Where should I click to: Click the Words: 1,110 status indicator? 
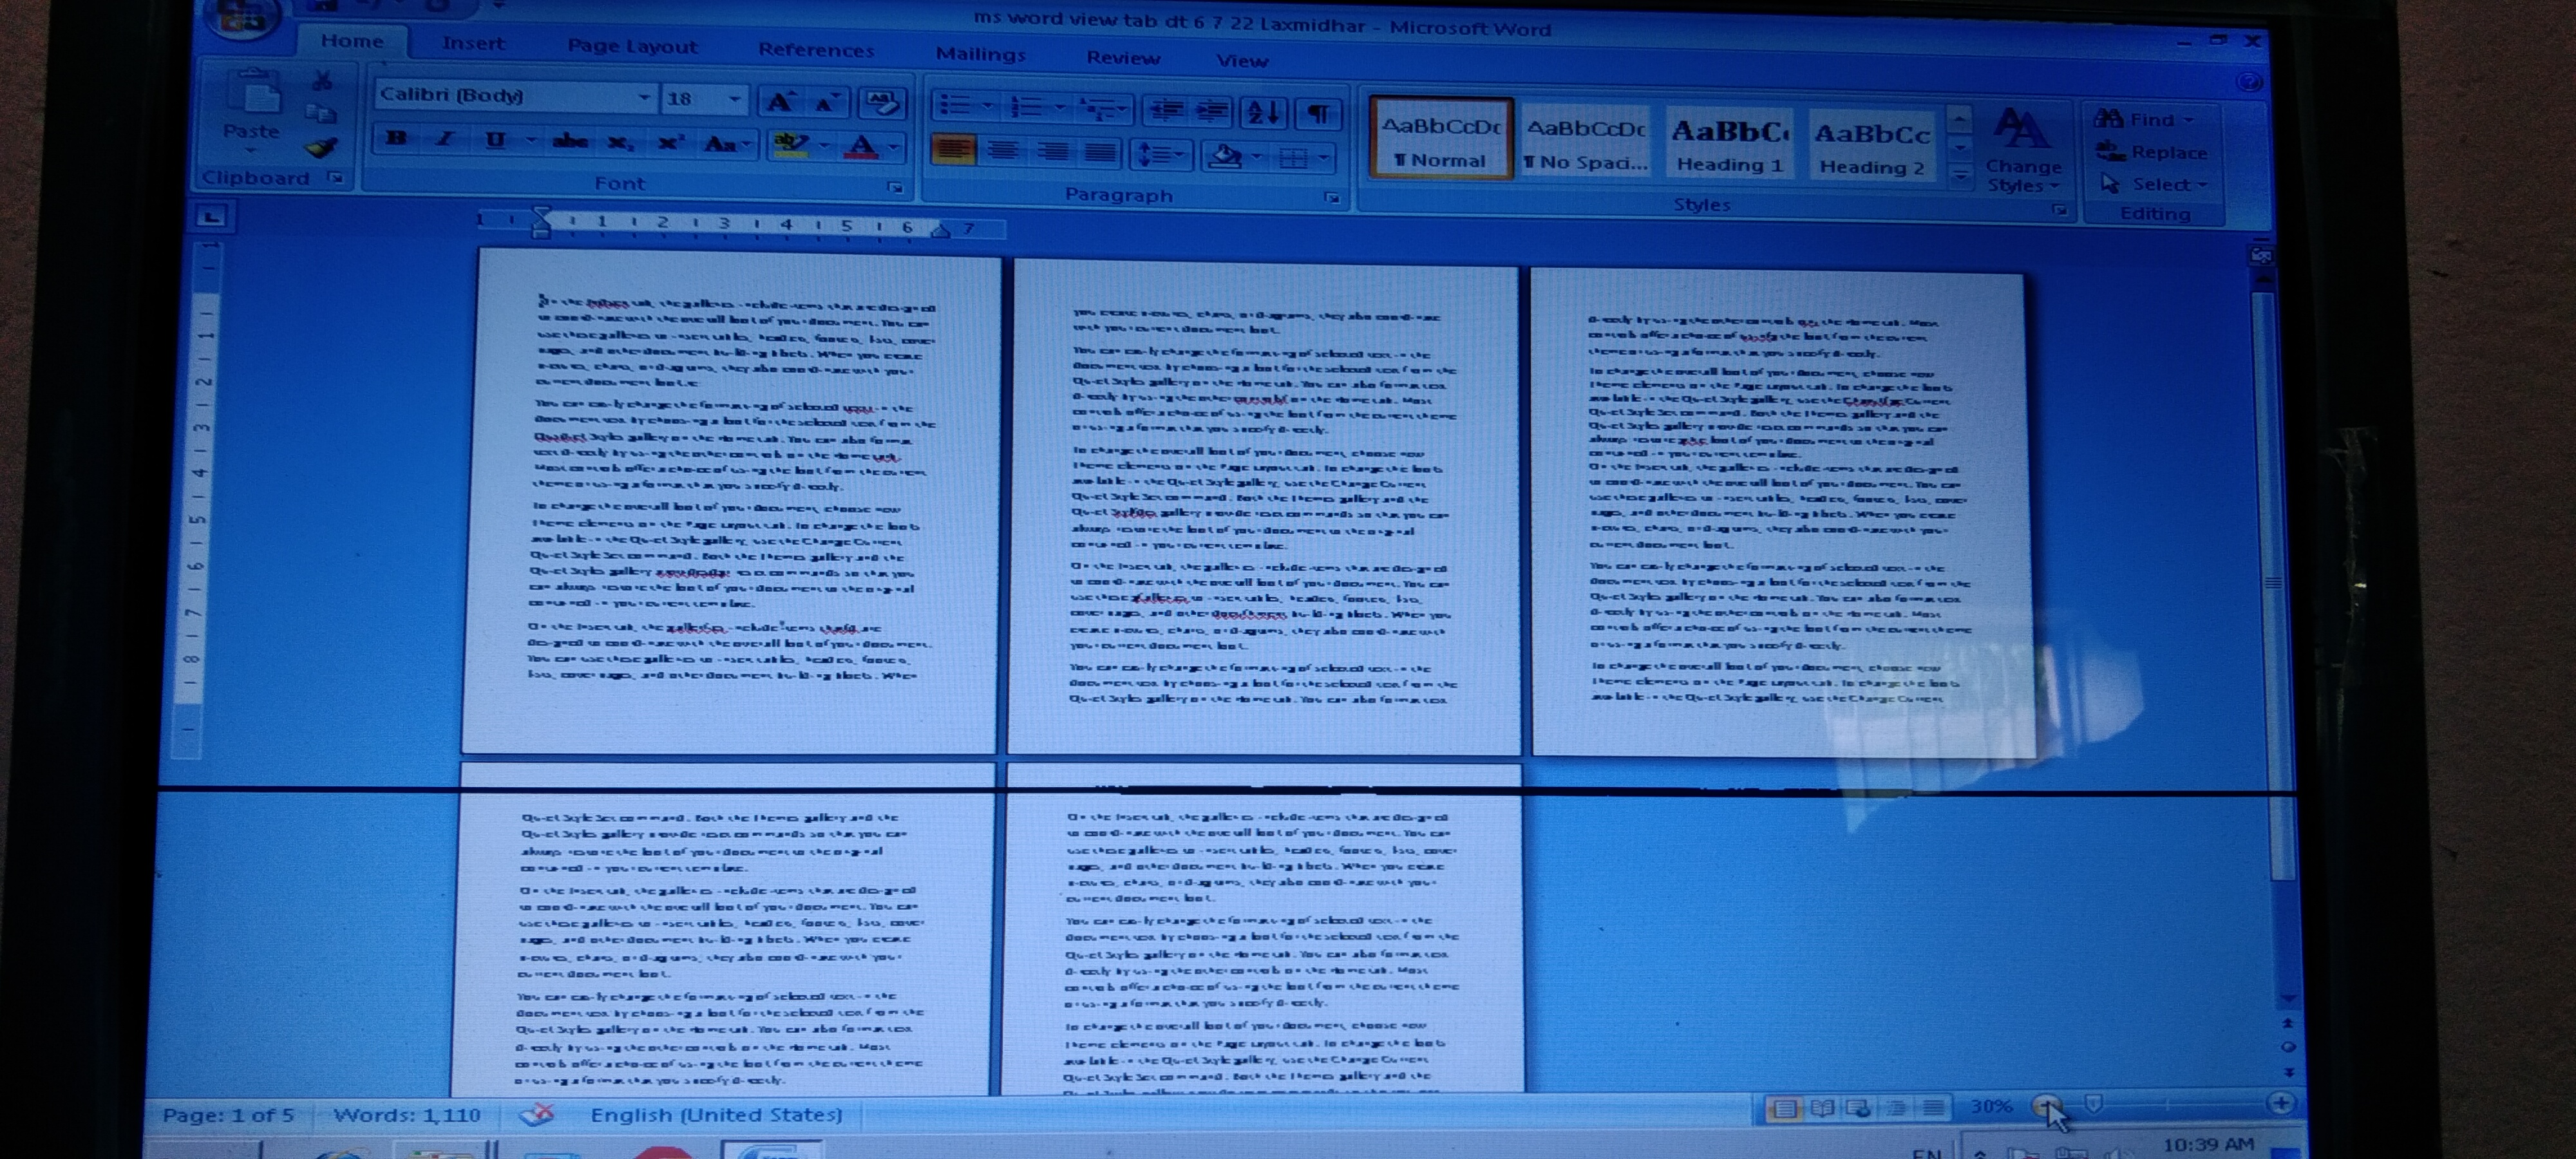(407, 1114)
